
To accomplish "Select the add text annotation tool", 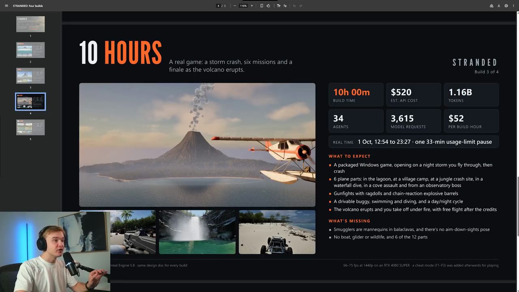I will tap(279, 6).
